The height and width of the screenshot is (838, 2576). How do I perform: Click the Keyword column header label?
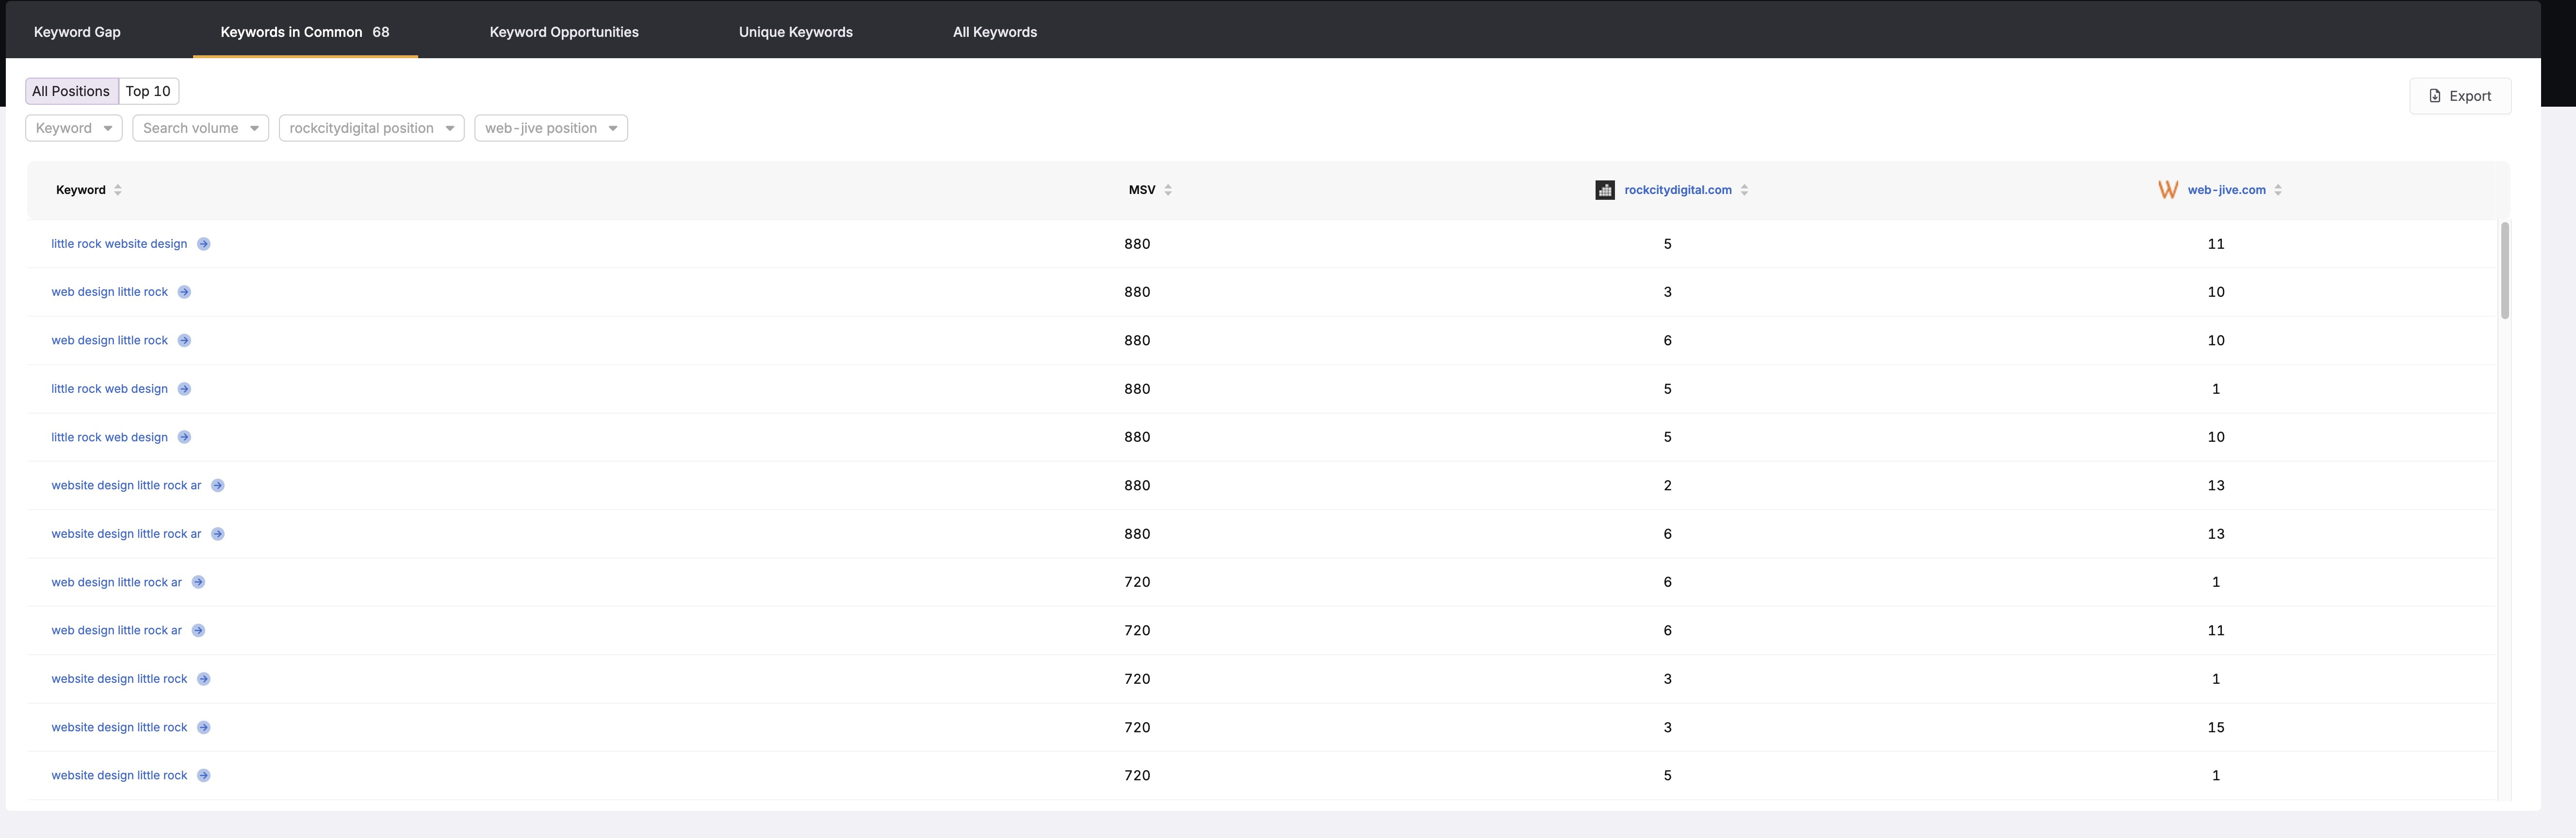coord(81,190)
